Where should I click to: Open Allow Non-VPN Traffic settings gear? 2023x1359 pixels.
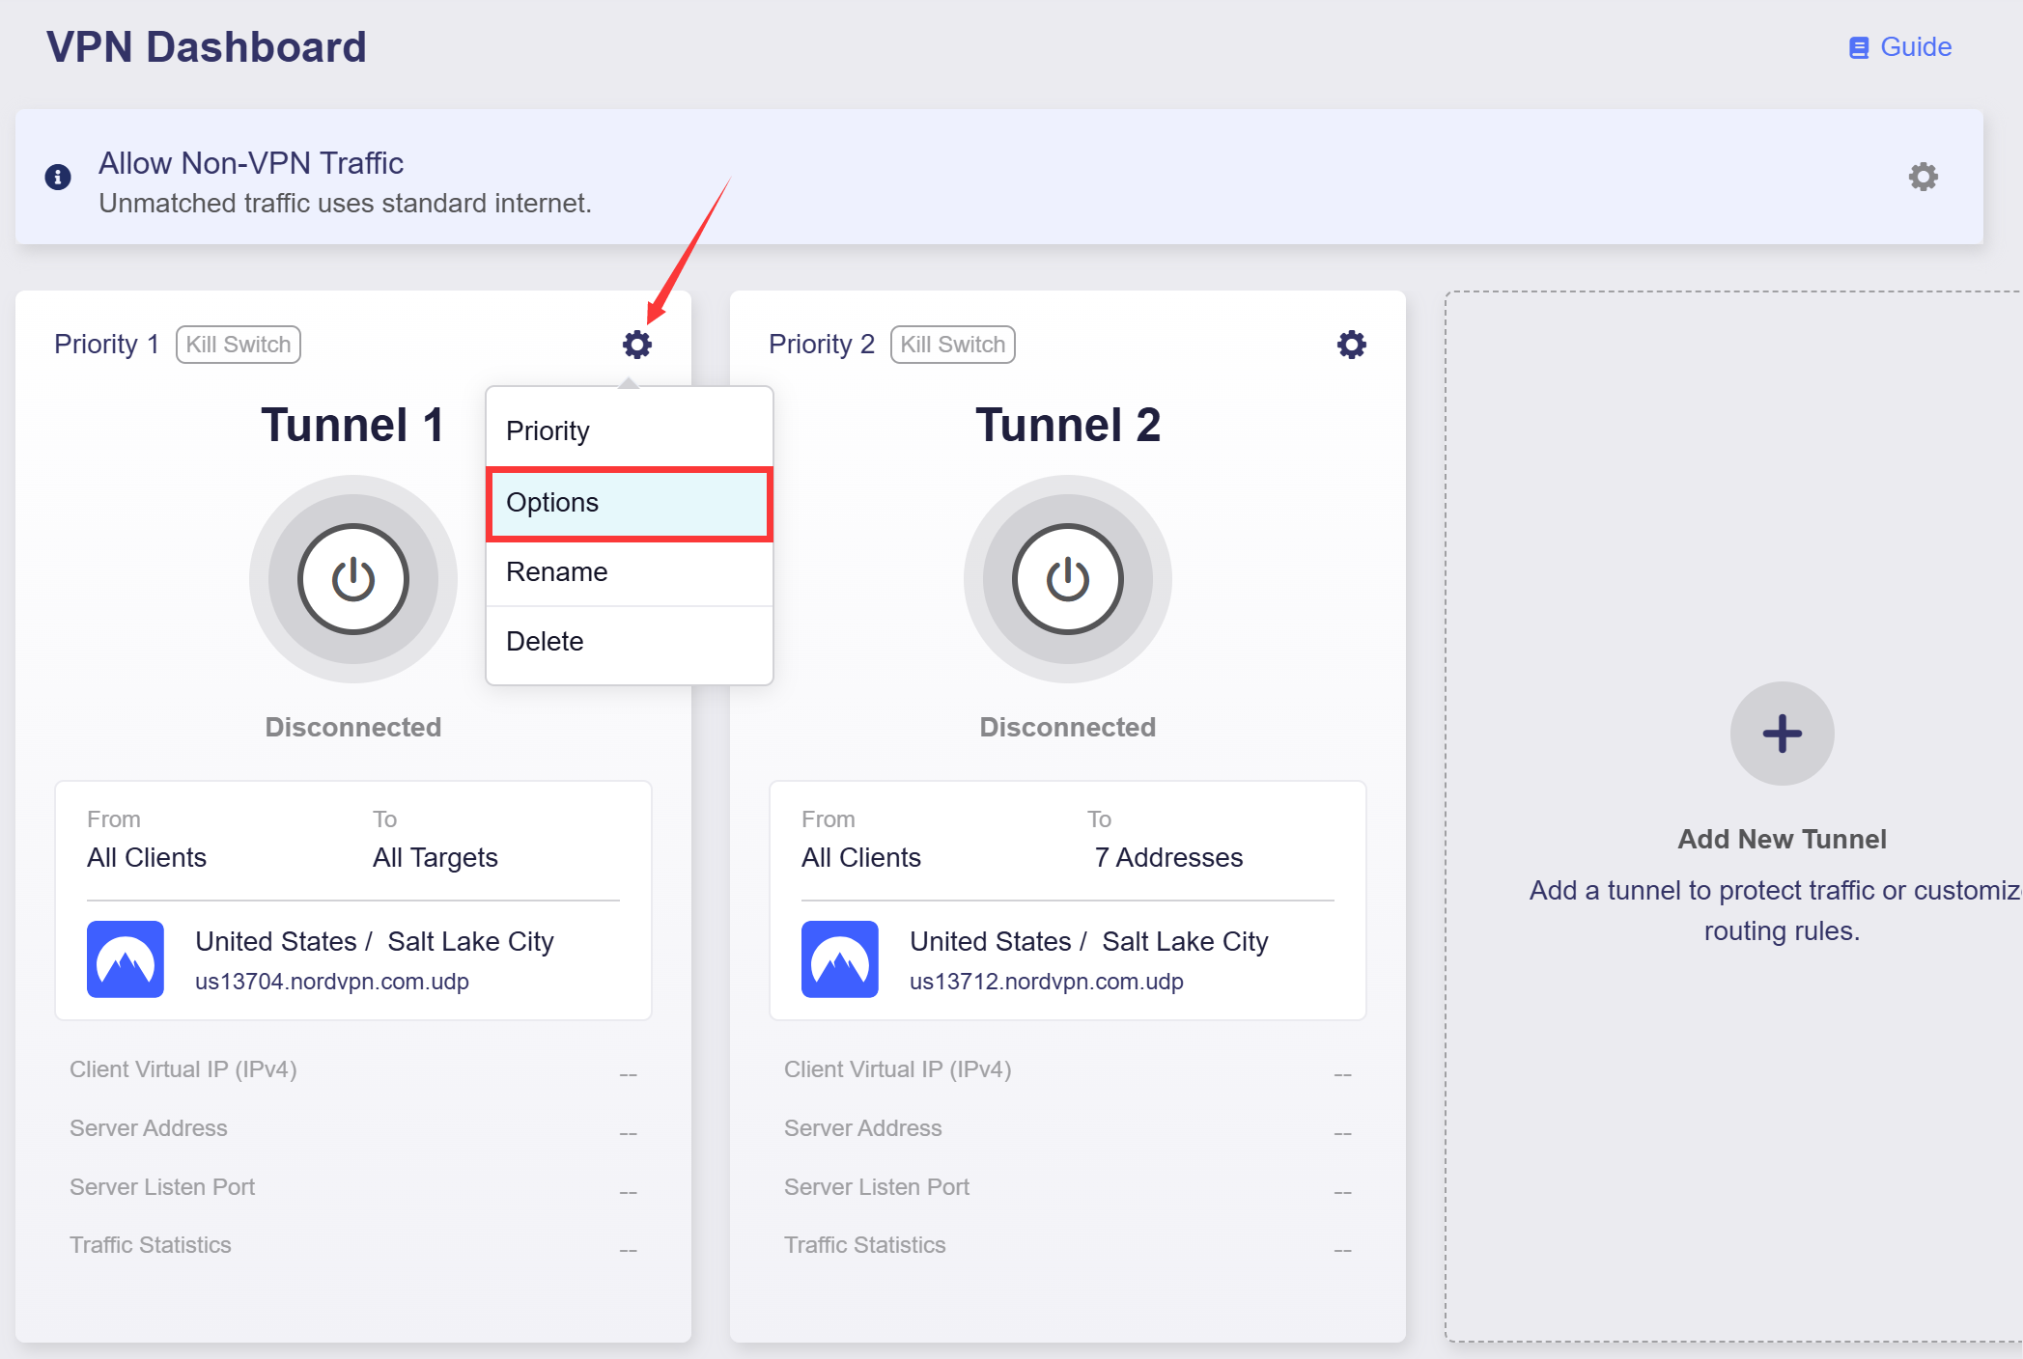(x=1924, y=177)
